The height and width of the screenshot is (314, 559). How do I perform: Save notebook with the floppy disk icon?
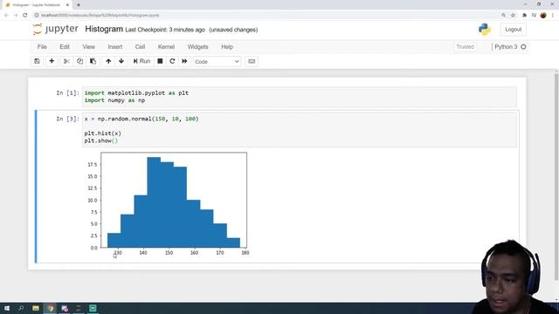(x=37, y=61)
